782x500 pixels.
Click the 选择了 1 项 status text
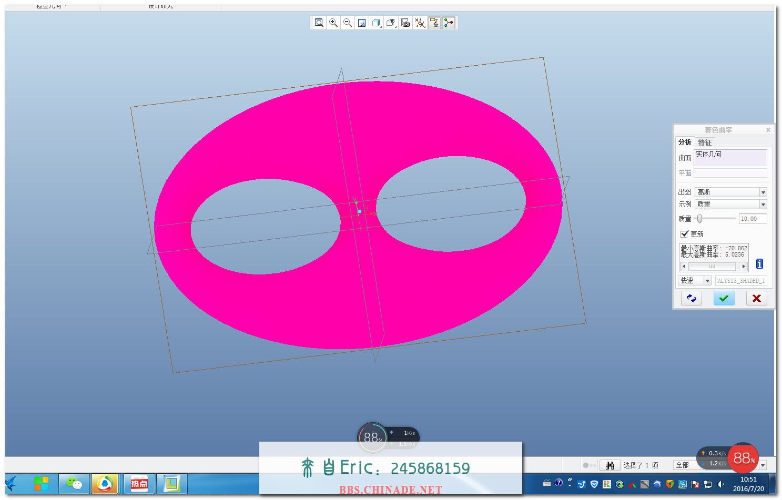[641, 465]
